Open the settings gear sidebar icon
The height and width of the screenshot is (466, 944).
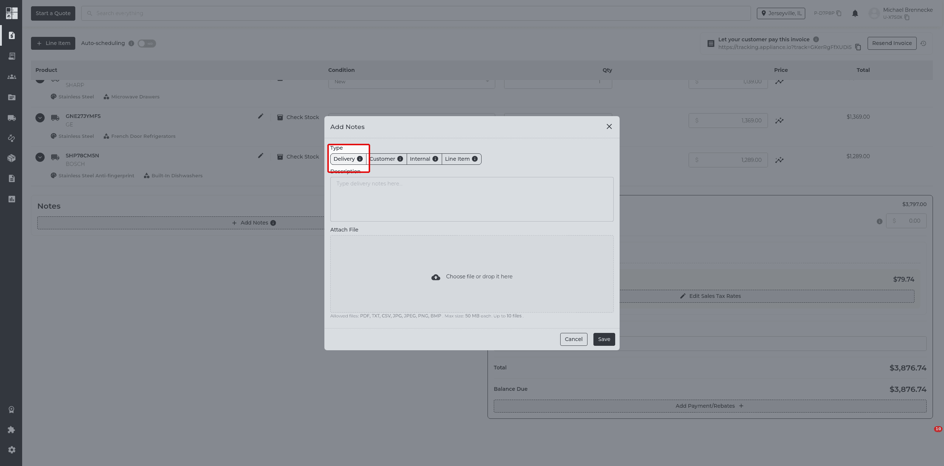(12, 450)
